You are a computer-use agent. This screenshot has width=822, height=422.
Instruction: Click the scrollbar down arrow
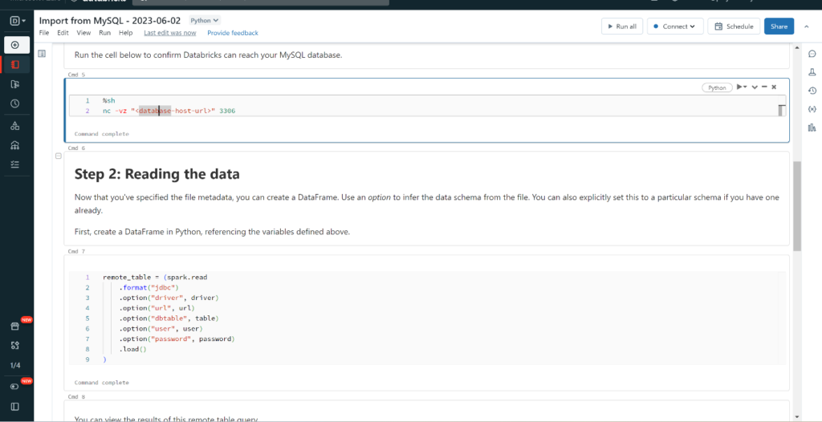[x=797, y=416]
